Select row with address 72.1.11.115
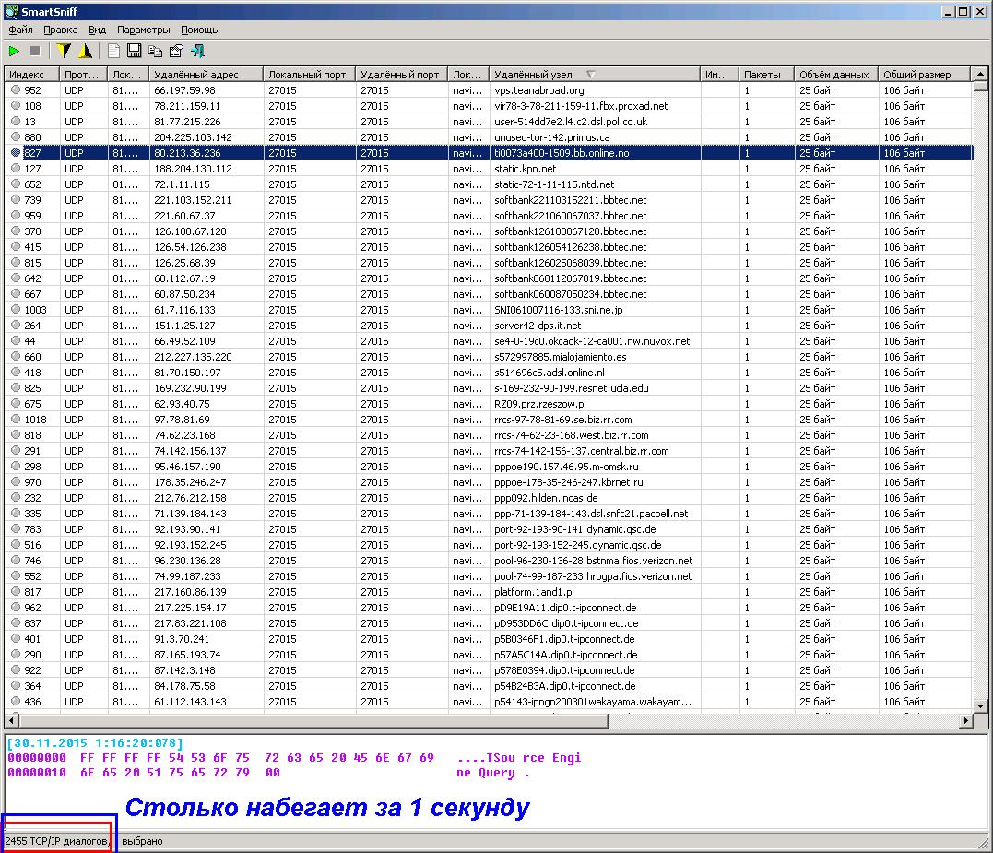The width and height of the screenshot is (993, 853). 489,184
